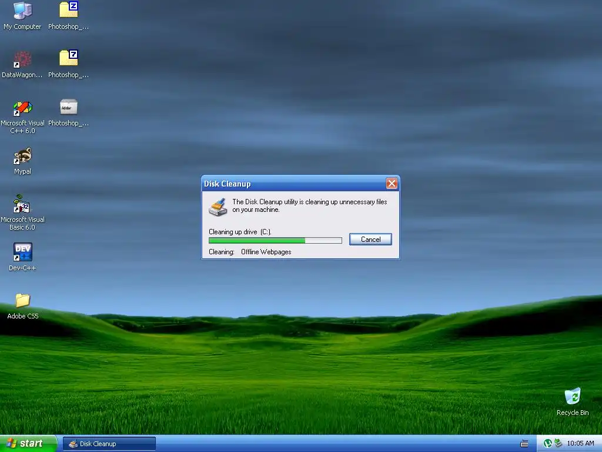
Task: Select the Dev-C++ desktop shortcut
Action: point(22,257)
